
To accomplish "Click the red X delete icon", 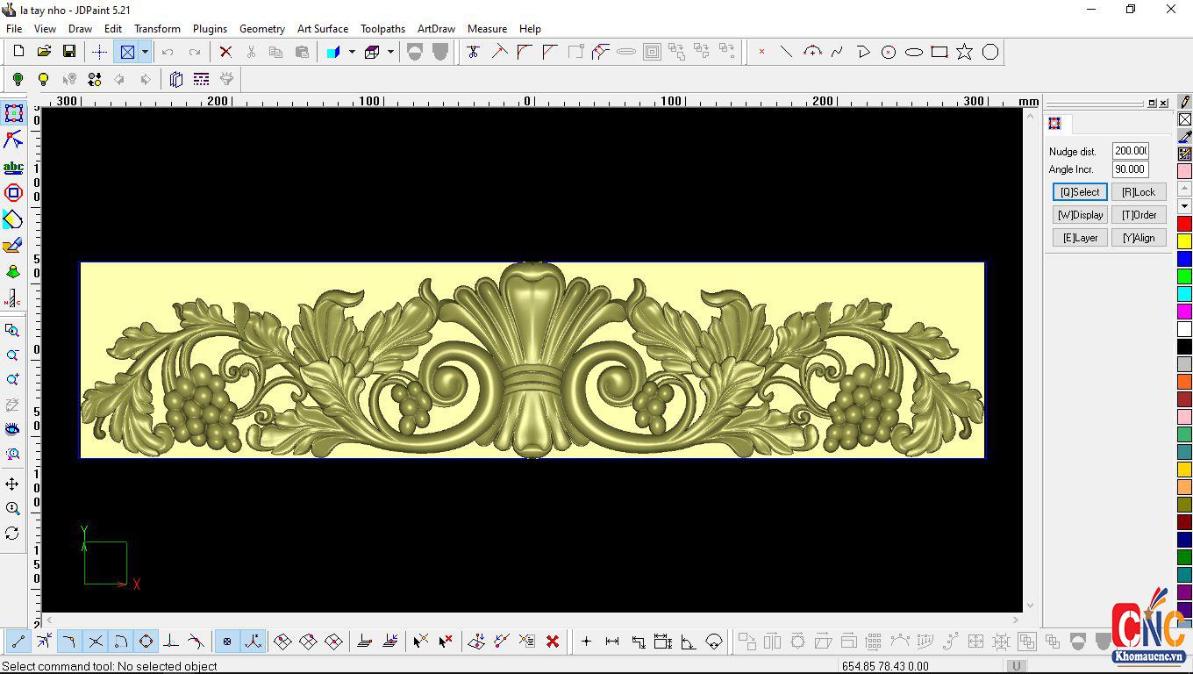I will 225,52.
